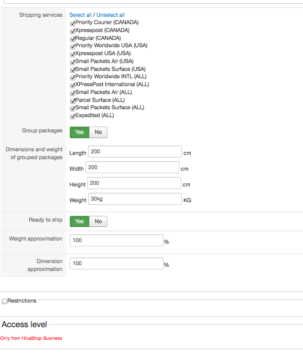Click the Select all link
Viewport: 303px width, 354px height.
80,15
